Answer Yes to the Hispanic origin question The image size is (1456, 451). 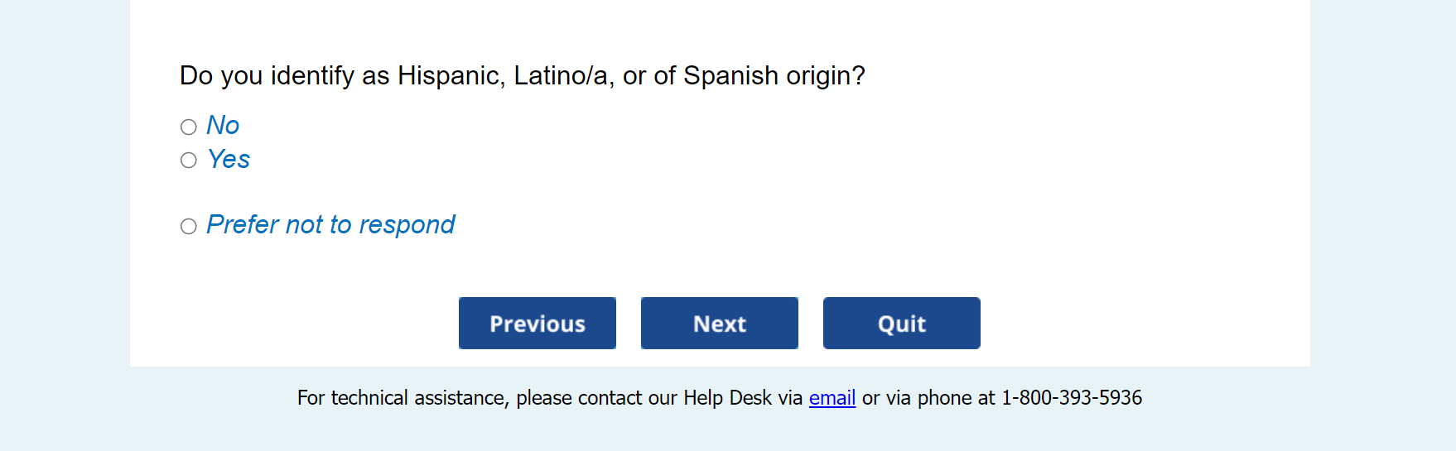[189, 161]
